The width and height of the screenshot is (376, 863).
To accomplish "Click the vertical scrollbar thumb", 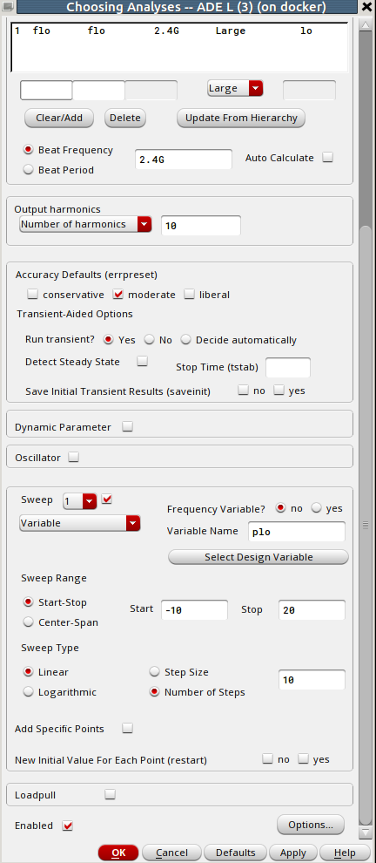I will tap(365, 526).
